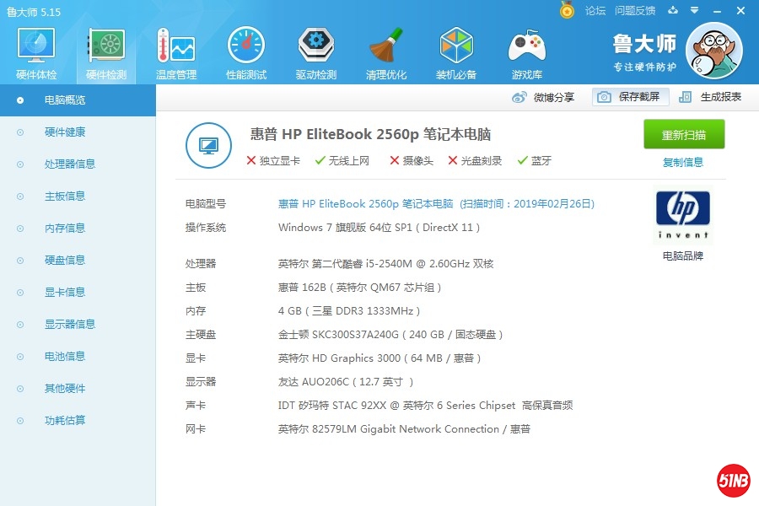Click the 鲁大师 mascot avatar
Screen dimensions: 759x506
(713, 50)
